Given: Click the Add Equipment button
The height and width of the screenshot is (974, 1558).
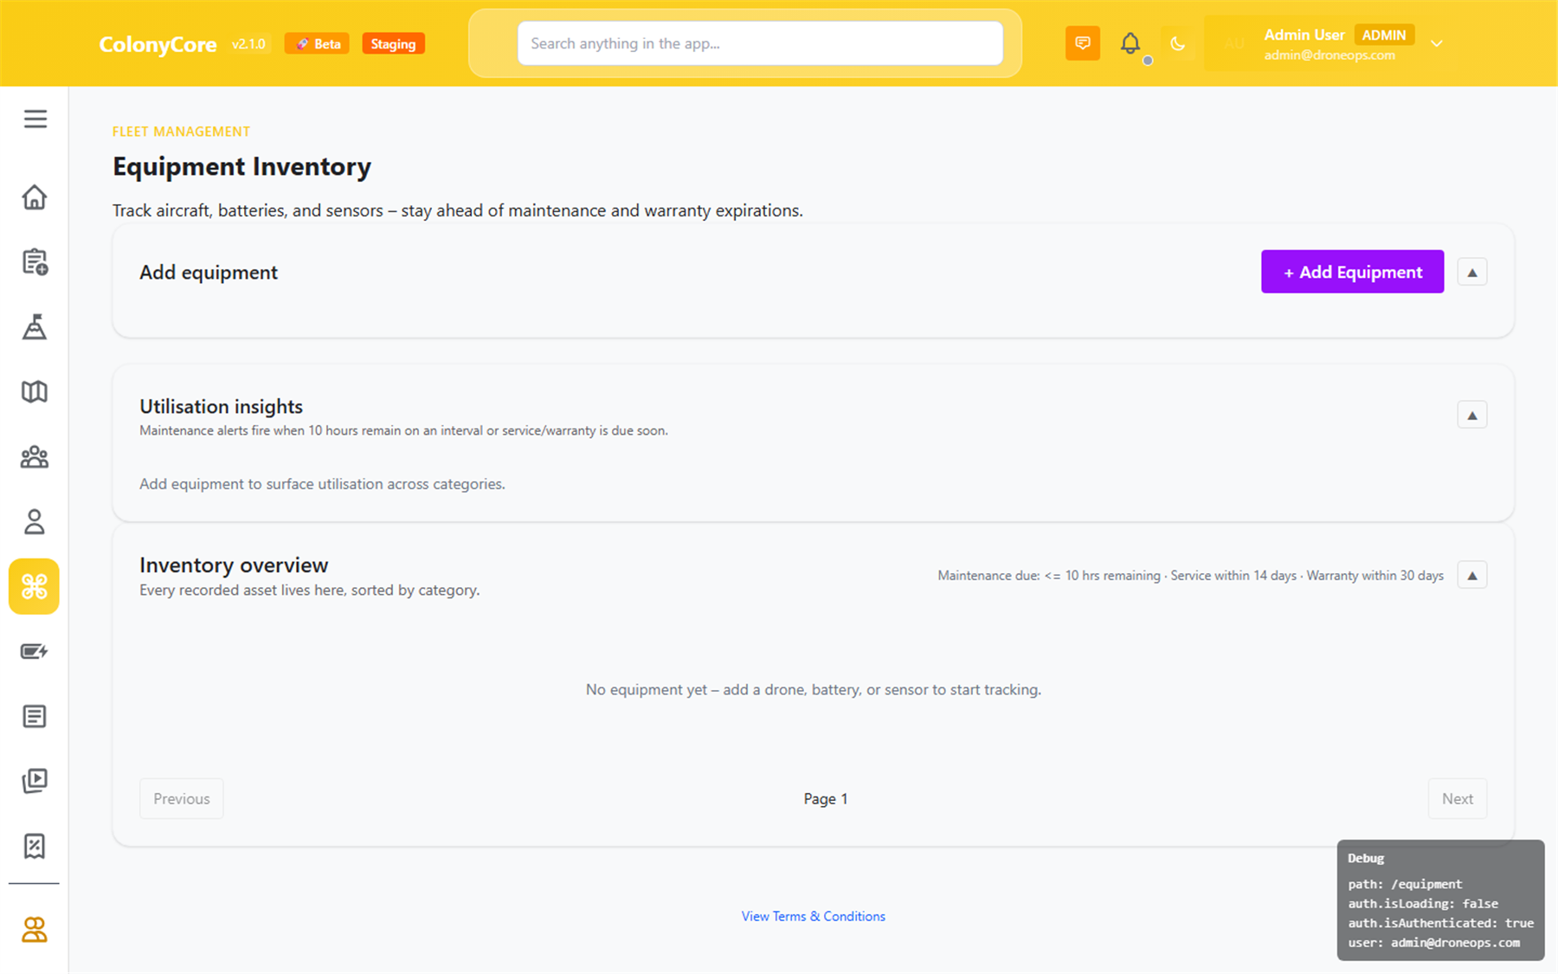Looking at the screenshot, I should click(1352, 272).
